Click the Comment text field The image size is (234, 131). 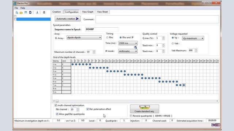pos(157,19)
